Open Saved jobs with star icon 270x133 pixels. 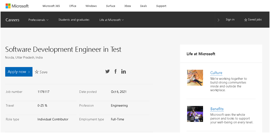click(x=253, y=20)
